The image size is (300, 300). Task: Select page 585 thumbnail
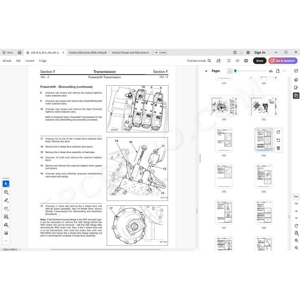click(224, 176)
